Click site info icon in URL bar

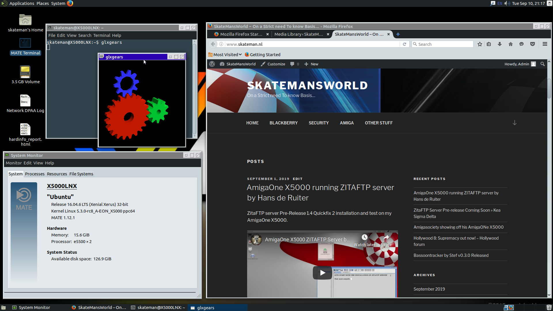click(x=221, y=44)
